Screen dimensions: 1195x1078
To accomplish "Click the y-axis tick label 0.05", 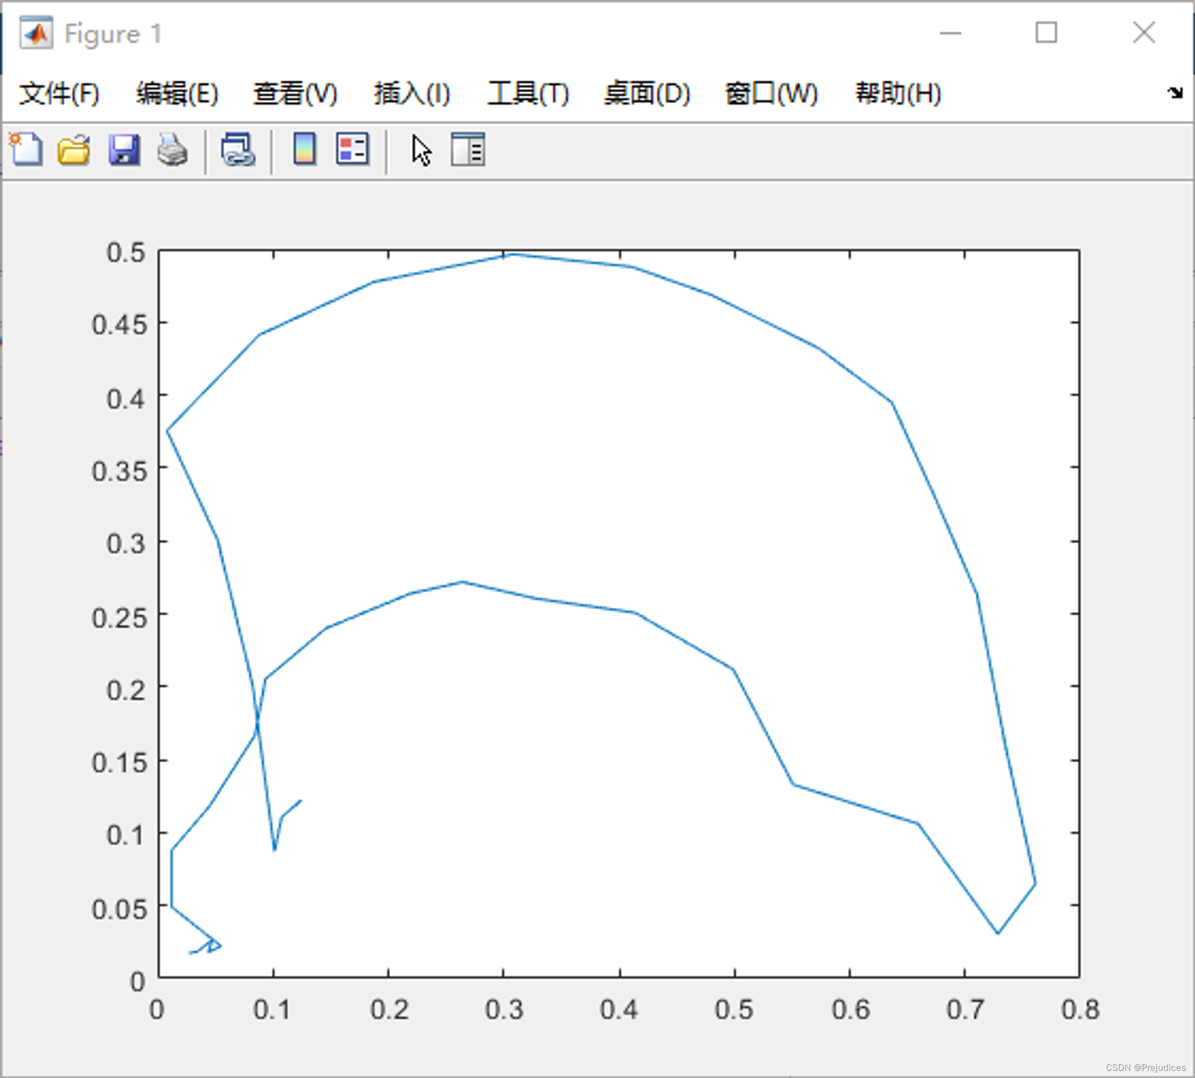I will coord(119,909).
